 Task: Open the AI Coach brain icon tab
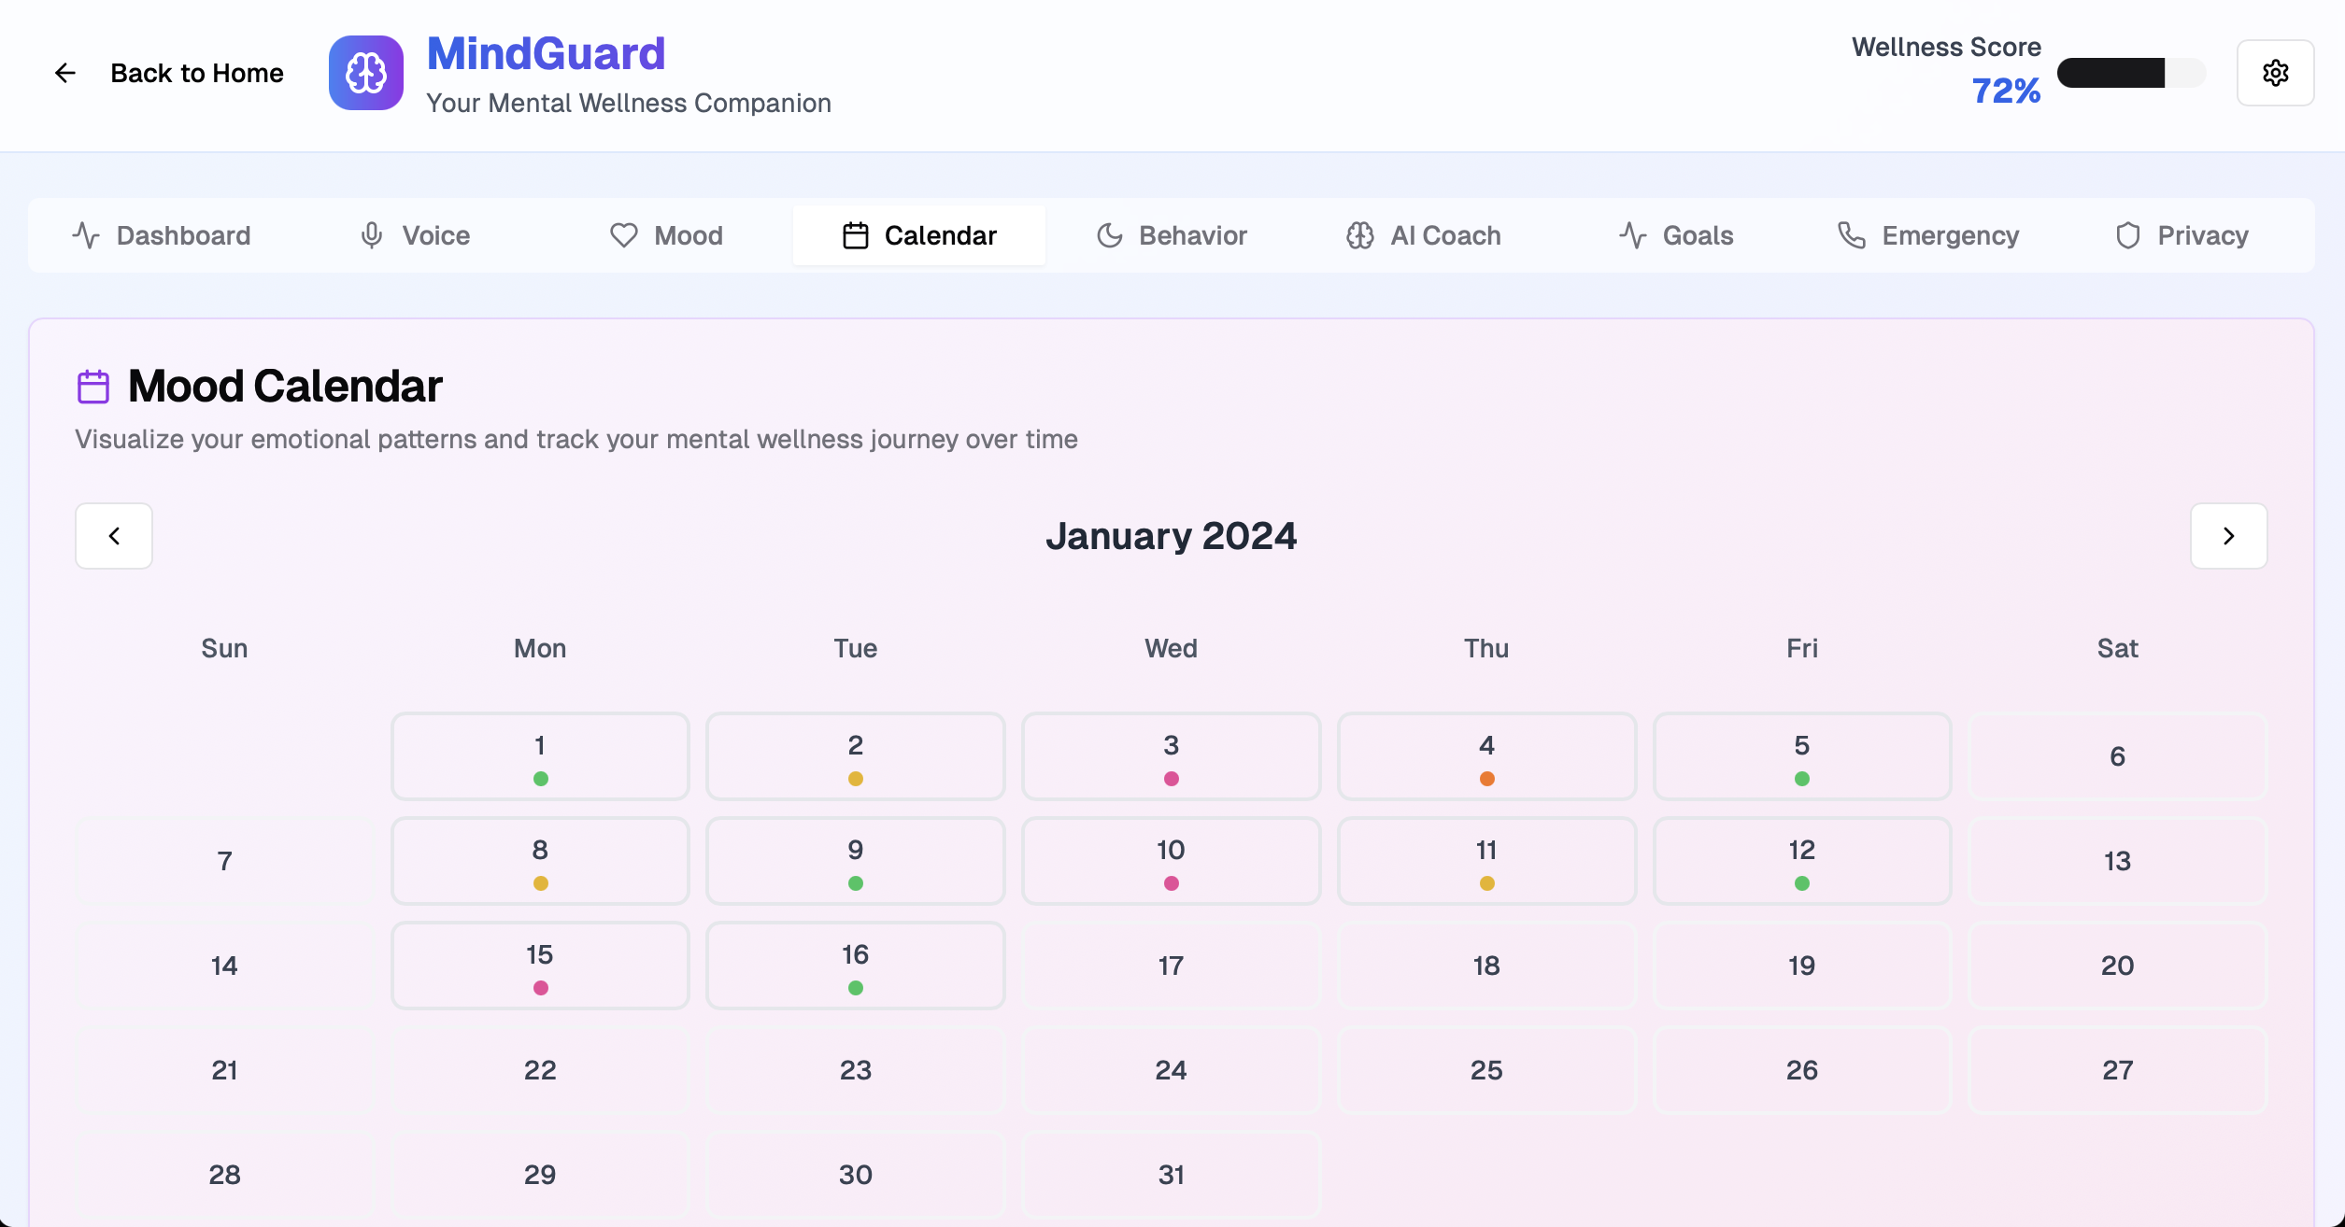(1359, 235)
